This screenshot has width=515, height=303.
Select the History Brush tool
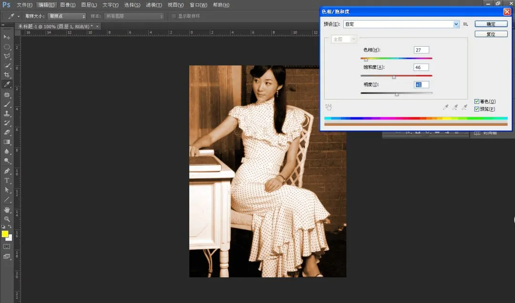coord(7,123)
